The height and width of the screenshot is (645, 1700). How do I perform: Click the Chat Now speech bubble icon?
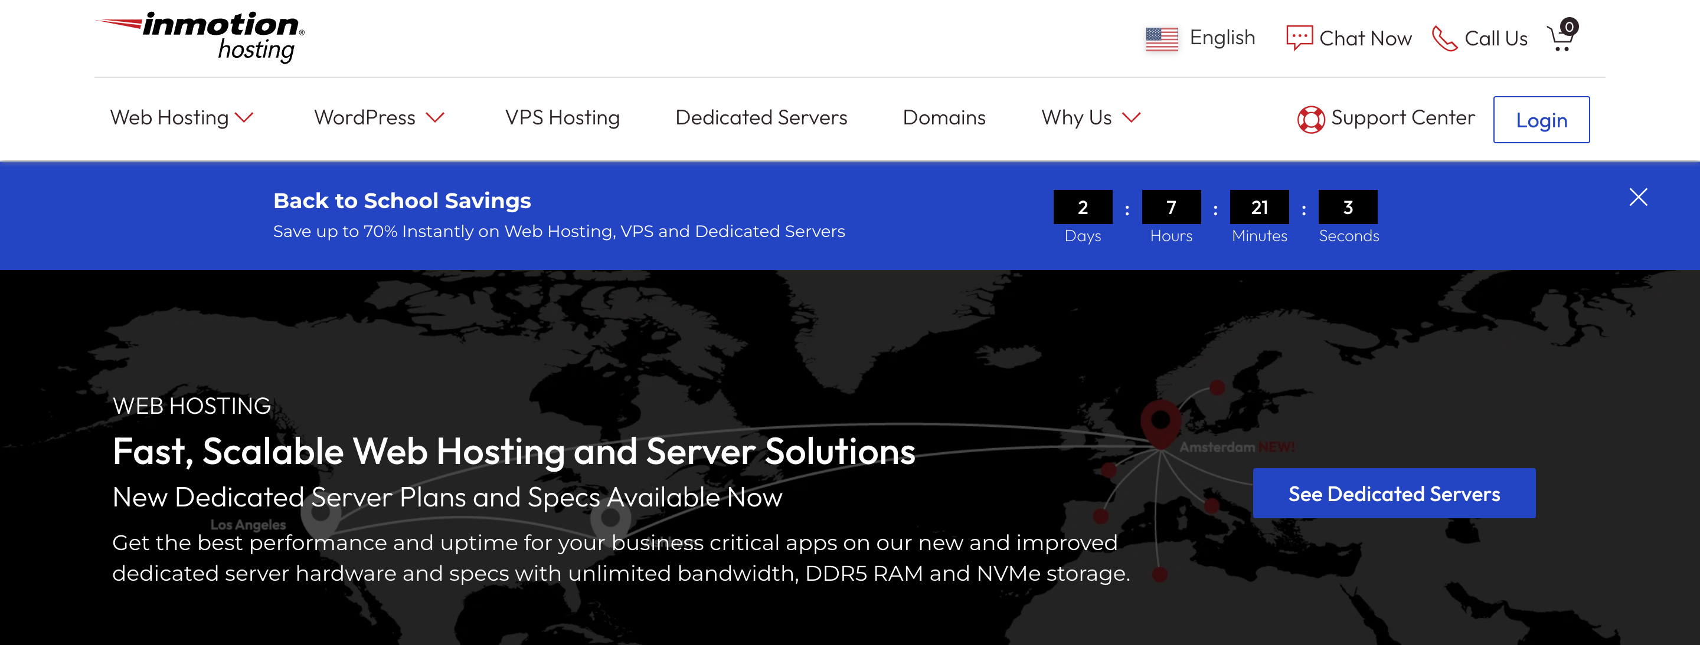pos(1299,38)
